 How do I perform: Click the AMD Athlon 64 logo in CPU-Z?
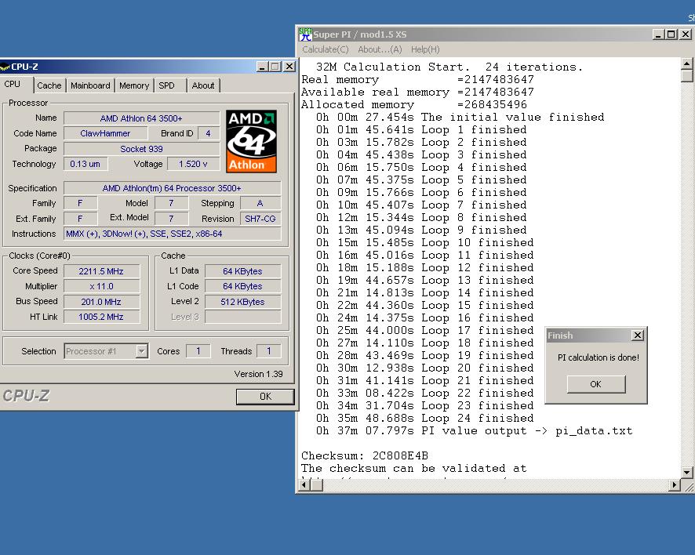251,141
